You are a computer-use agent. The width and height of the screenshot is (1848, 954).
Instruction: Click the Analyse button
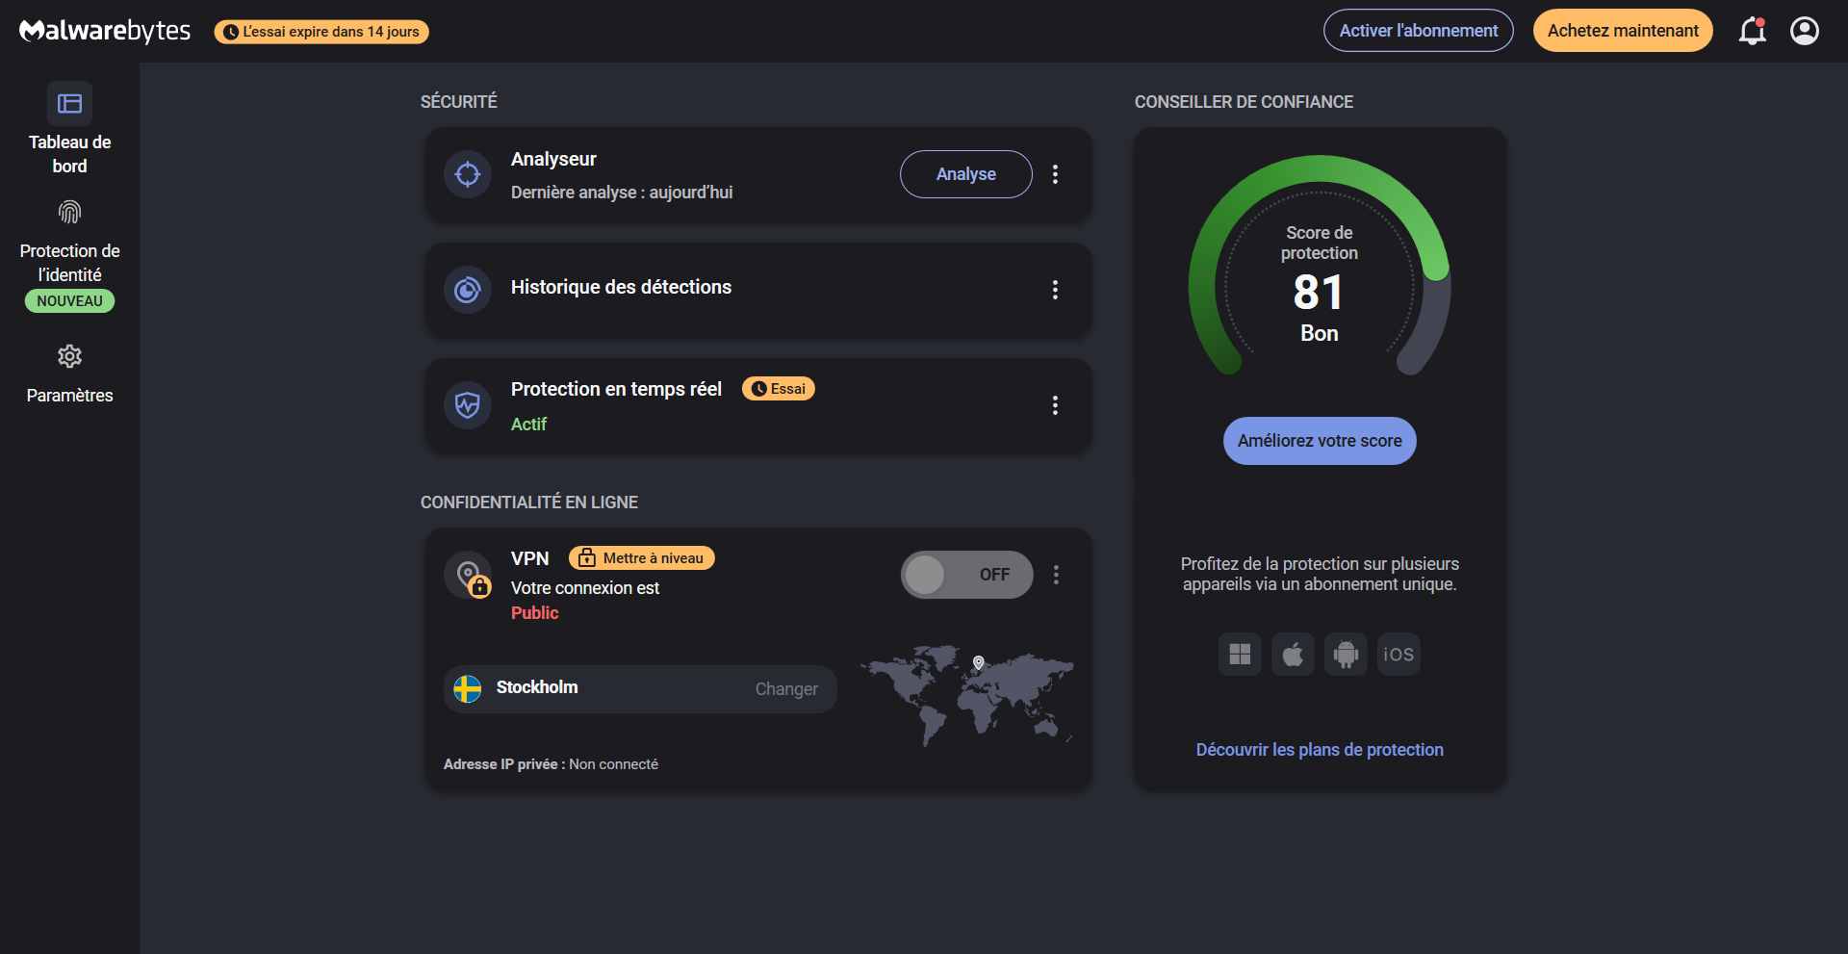pos(966,174)
